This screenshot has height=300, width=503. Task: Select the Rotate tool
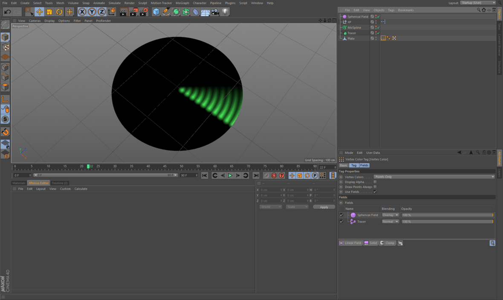tap(59, 12)
